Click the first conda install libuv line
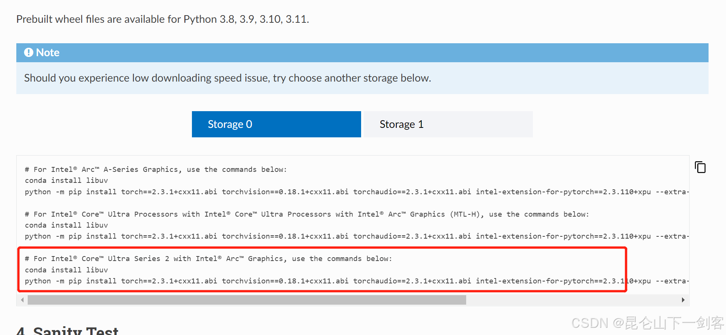This screenshot has height=335, width=726. 66,181
